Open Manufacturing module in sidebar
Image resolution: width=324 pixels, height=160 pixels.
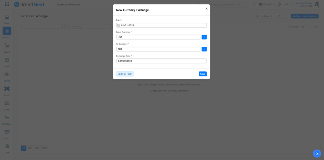pos(7,120)
